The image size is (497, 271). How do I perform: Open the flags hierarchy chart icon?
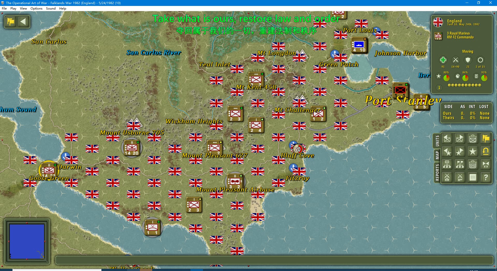(460, 164)
